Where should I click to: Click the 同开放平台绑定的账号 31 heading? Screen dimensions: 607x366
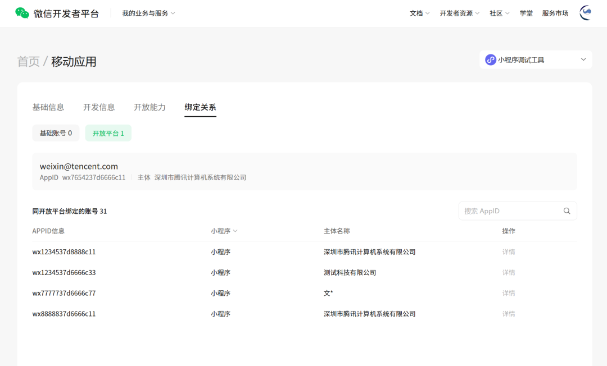point(70,212)
